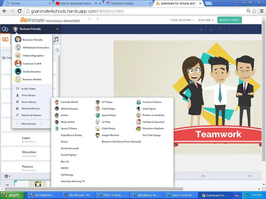Select the Full Energy theme

(x=67, y=175)
